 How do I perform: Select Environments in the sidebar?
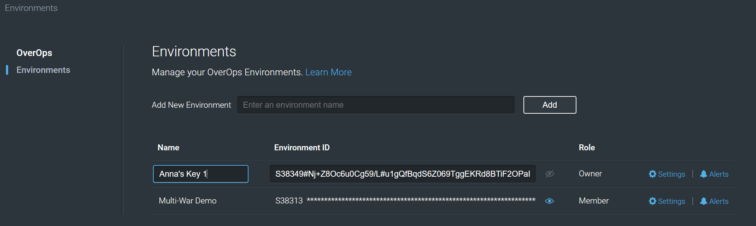43,70
